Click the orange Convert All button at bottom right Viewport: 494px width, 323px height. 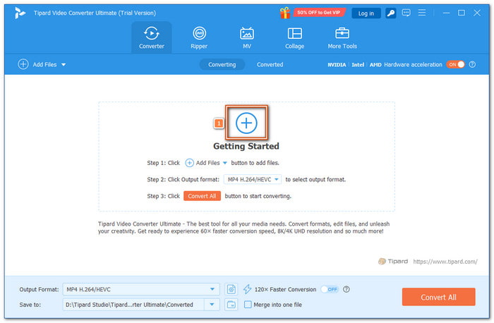[x=438, y=297]
